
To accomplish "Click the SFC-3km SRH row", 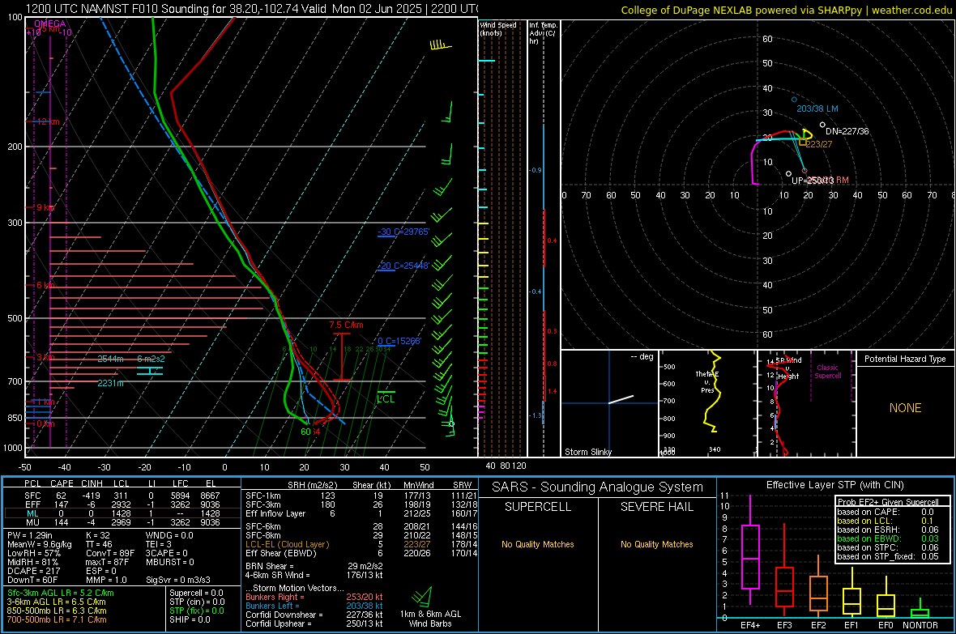I will (360, 504).
